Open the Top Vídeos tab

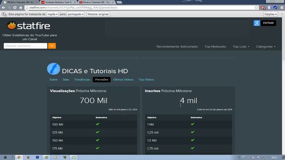[146, 80]
